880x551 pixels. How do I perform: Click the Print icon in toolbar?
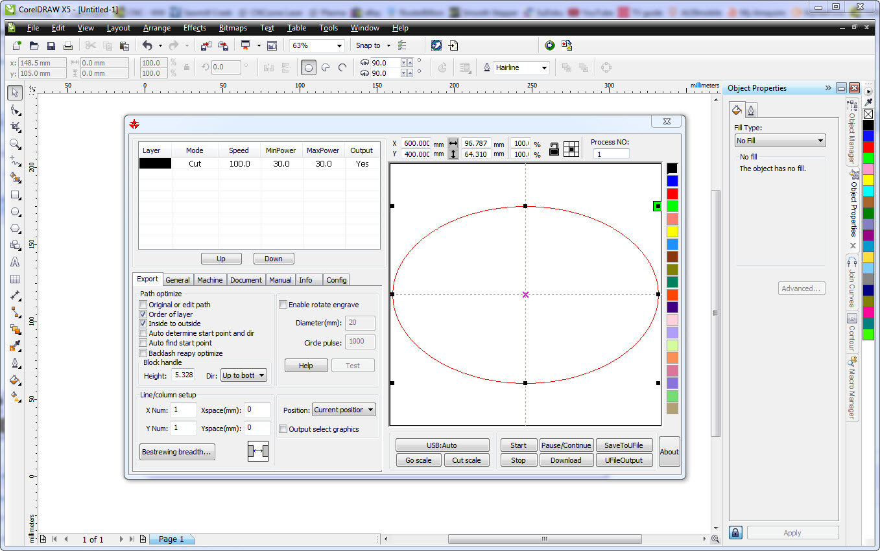67,45
